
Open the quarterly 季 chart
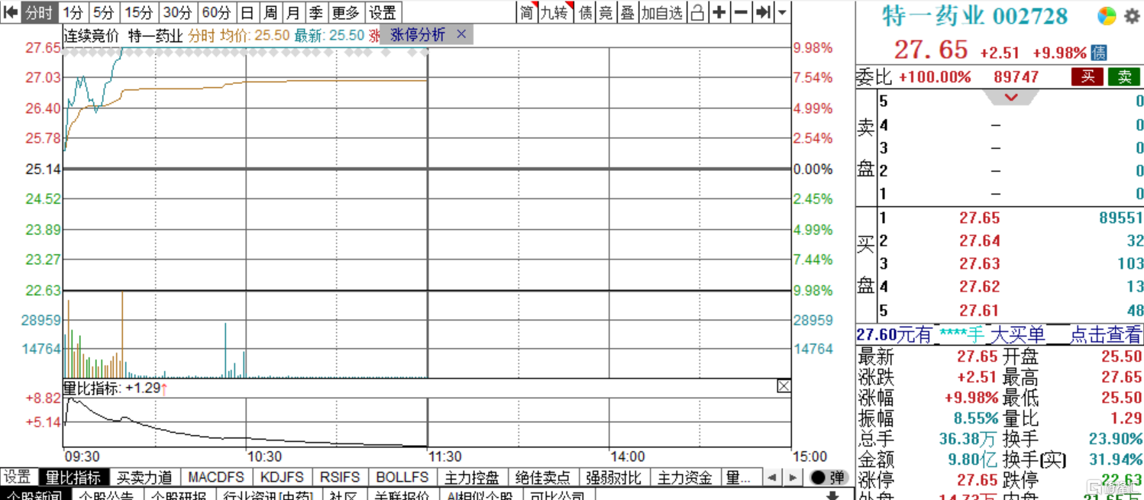(316, 12)
